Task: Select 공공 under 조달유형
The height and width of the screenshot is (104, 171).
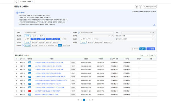Action: [x=34, y=36]
